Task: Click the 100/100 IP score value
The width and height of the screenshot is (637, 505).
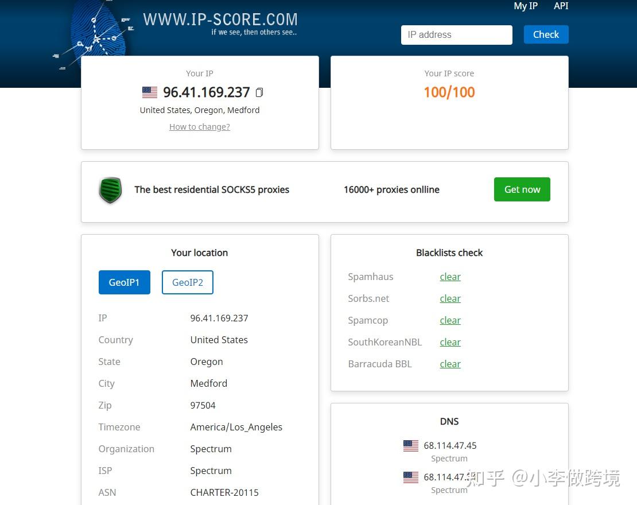Action: coord(449,92)
